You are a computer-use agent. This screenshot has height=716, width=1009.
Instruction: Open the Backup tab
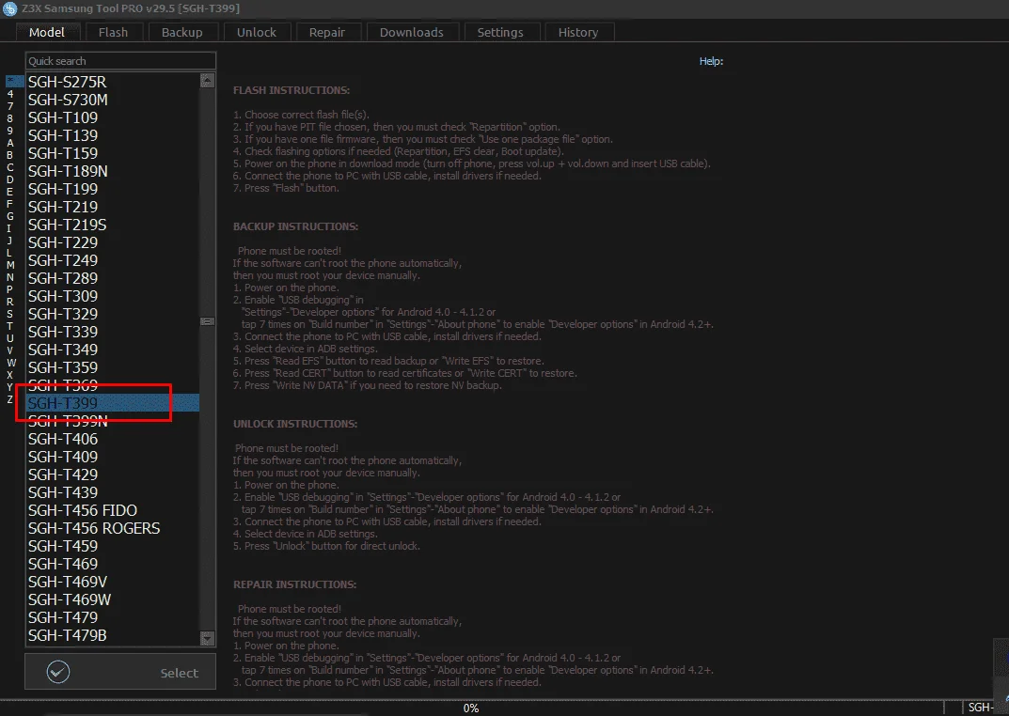[182, 32]
